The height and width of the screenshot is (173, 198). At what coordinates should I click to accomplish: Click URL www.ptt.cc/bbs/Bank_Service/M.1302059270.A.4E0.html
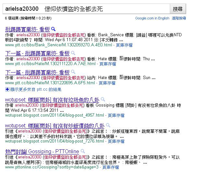click(59, 45)
